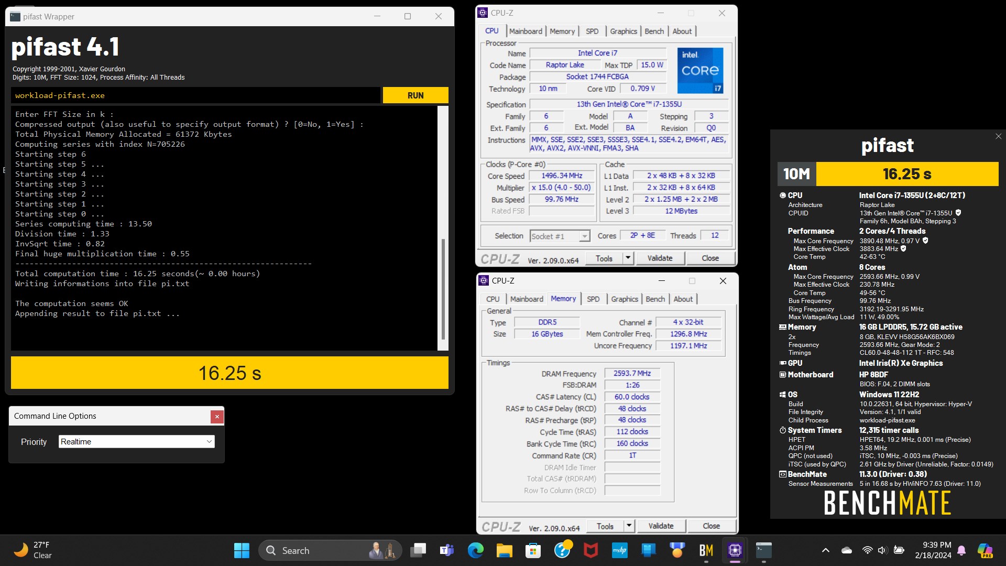The image size is (1006, 566).
Task: Open Microsoft Store from taskbar
Action: pyautogui.click(x=533, y=551)
